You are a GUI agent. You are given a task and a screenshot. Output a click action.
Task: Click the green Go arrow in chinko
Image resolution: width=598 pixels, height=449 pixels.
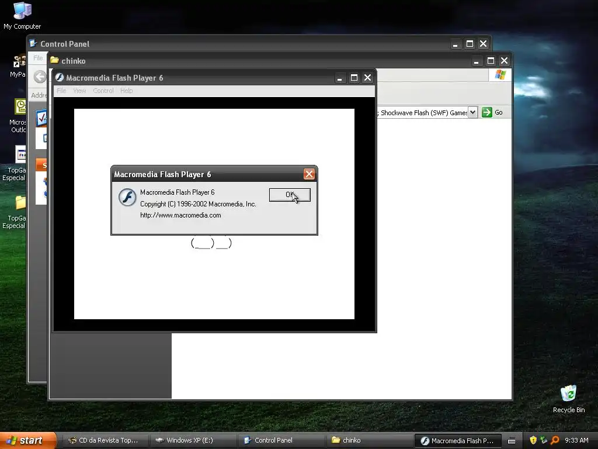pyautogui.click(x=486, y=112)
